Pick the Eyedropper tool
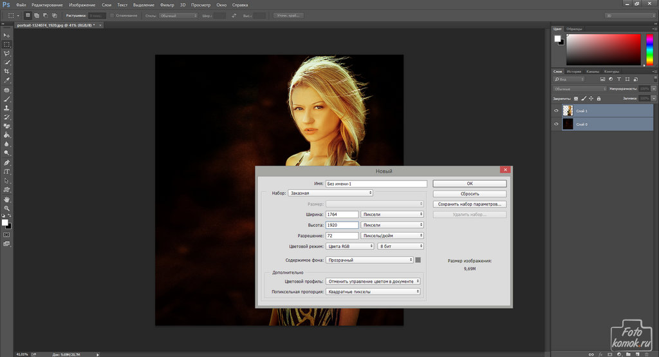This screenshot has width=659, height=357. point(7,81)
